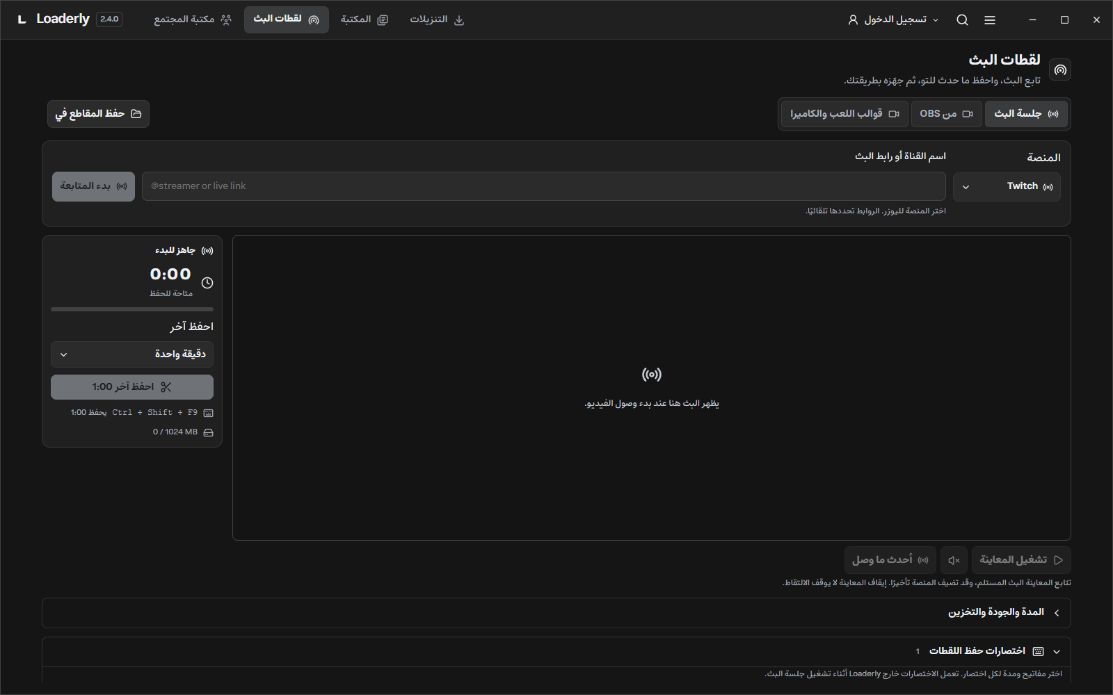
Task: Select the جلسة البث session mode
Action: (1026, 114)
